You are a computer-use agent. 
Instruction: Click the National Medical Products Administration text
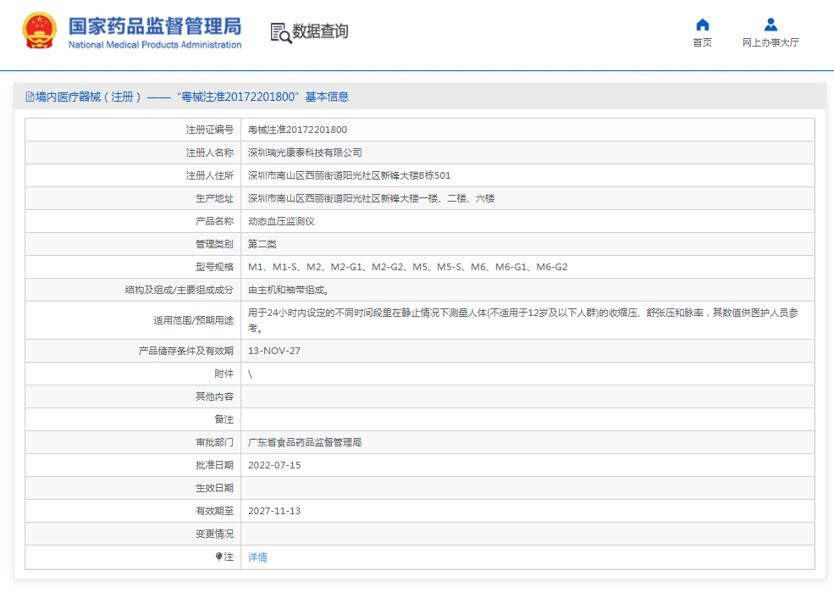click(x=155, y=45)
